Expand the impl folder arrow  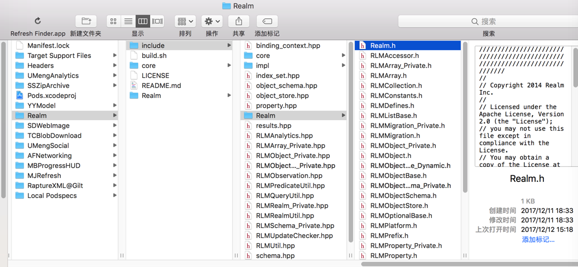tap(344, 66)
